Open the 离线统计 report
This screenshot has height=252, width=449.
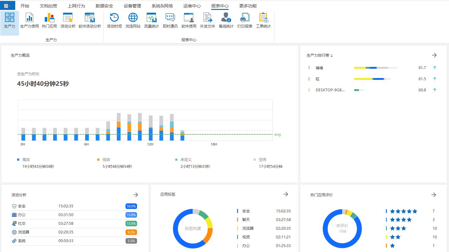point(226,21)
